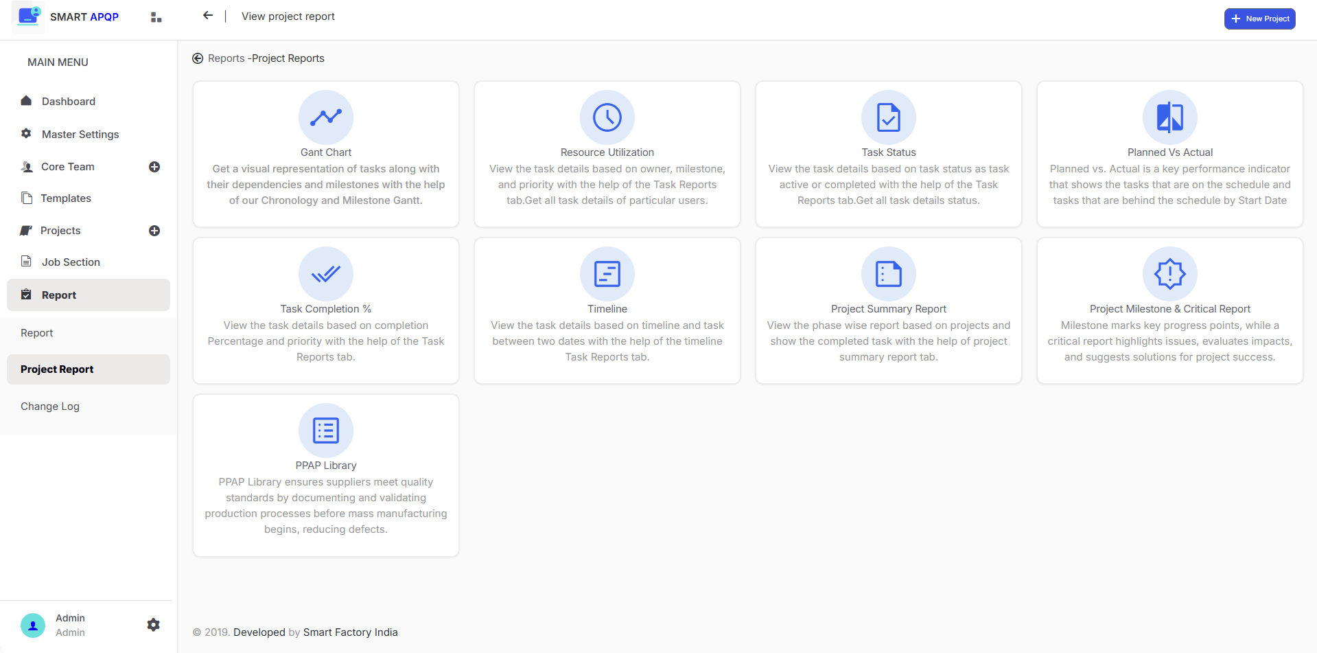
Task: Click the admin settings gear icon
Action: [x=154, y=625]
